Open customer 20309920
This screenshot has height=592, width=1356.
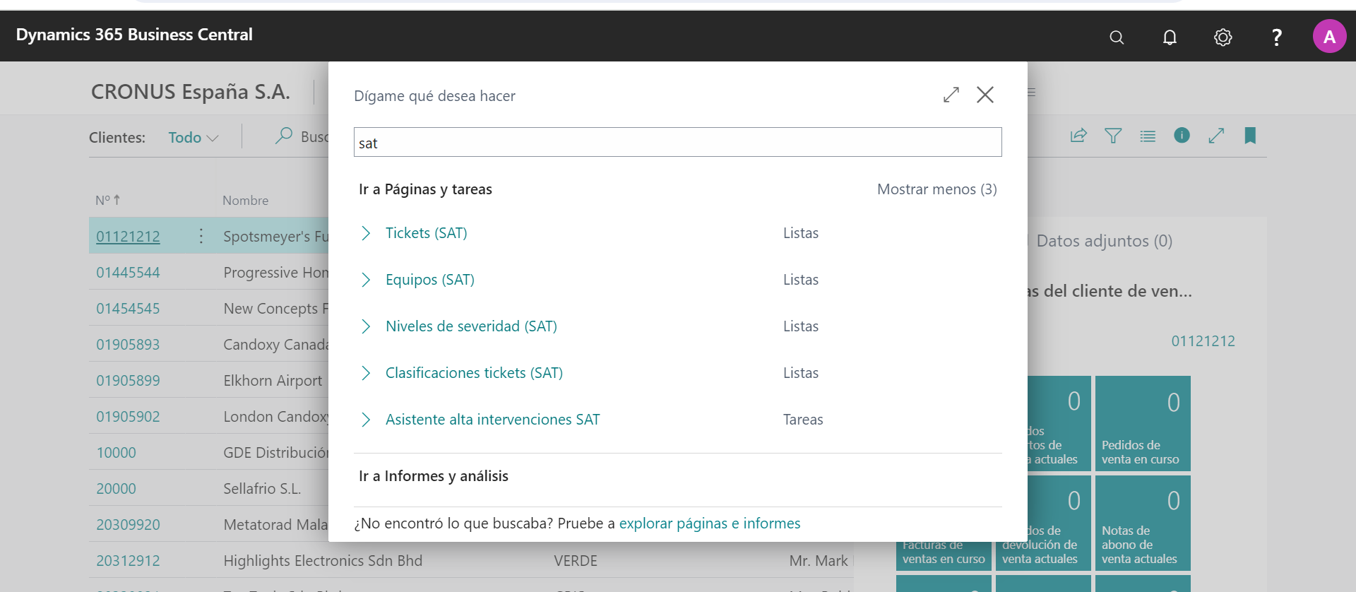tap(128, 525)
